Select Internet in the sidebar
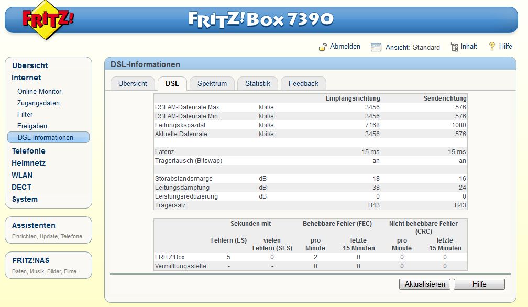The width and height of the screenshot is (528, 307). coord(26,78)
